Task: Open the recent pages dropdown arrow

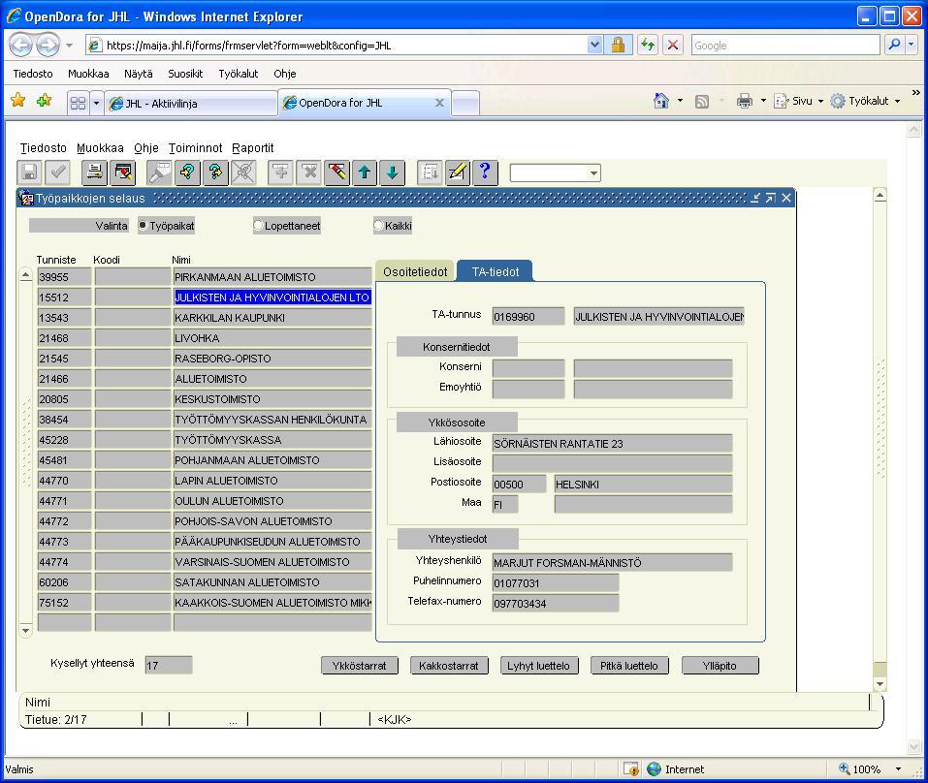Action: pos(69,46)
